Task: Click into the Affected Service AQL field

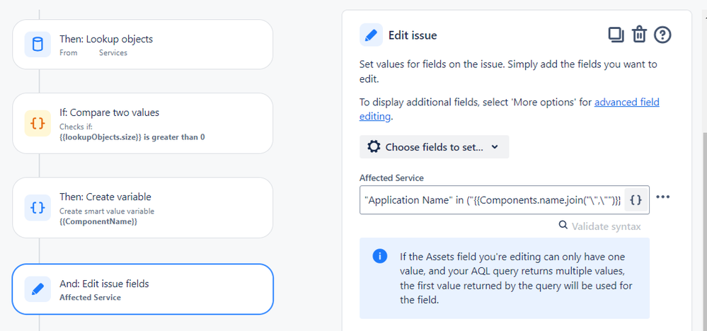Action: tap(492, 200)
